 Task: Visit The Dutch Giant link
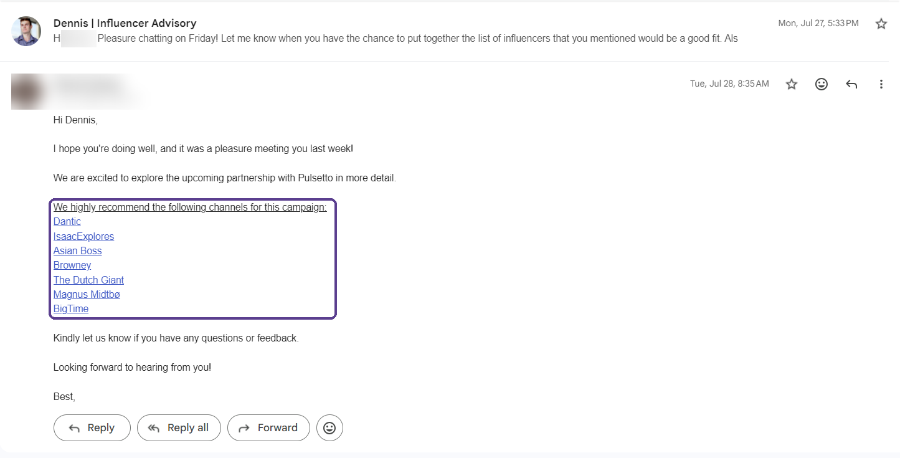click(x=88, y=280)
